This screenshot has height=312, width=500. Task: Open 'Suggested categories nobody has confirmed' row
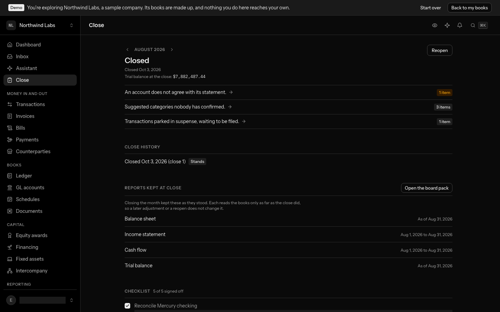[x=289, y=107]
